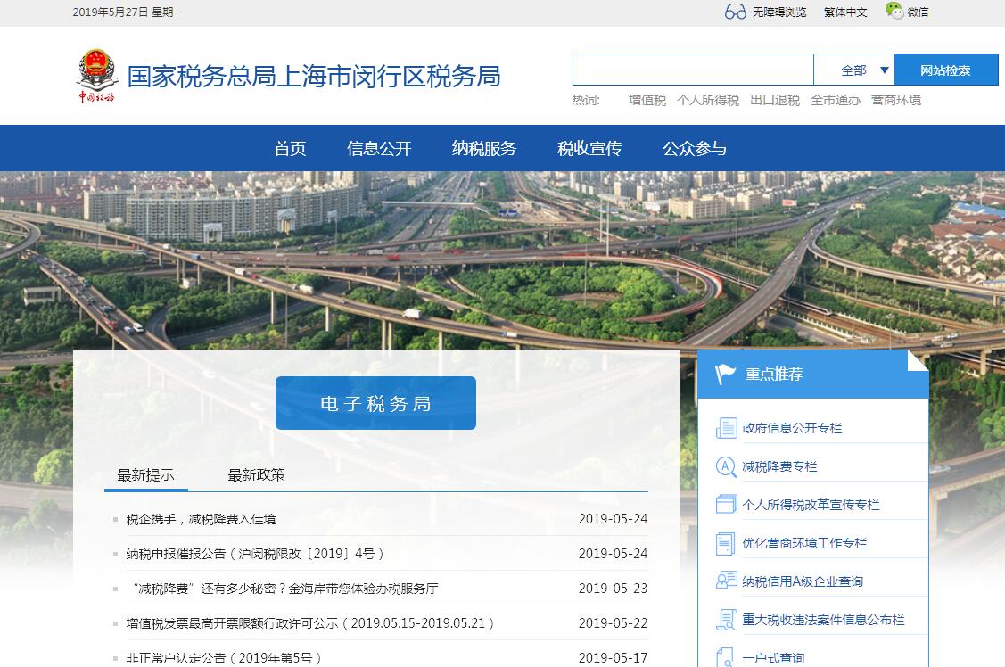Select the 最新提示 tab
The height and width of the screenshot is (667, 1005).
146,475
